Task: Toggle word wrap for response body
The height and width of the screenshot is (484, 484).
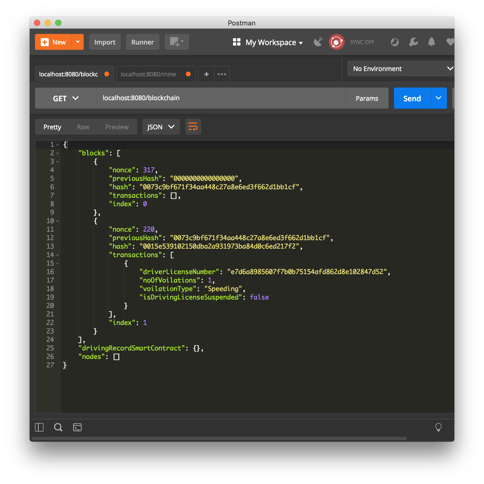Action: coord(193,127)
